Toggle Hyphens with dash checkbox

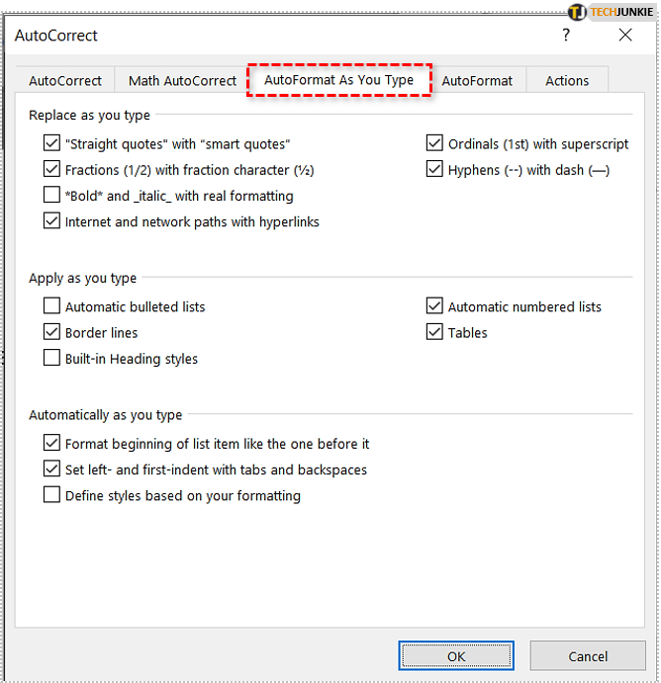pos(434,170)
